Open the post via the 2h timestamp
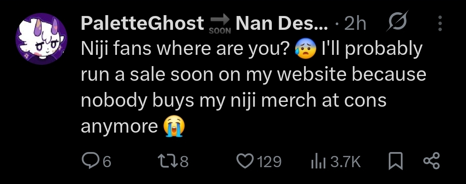The height and width of the screenshot is (184, 466). (355, 24)
